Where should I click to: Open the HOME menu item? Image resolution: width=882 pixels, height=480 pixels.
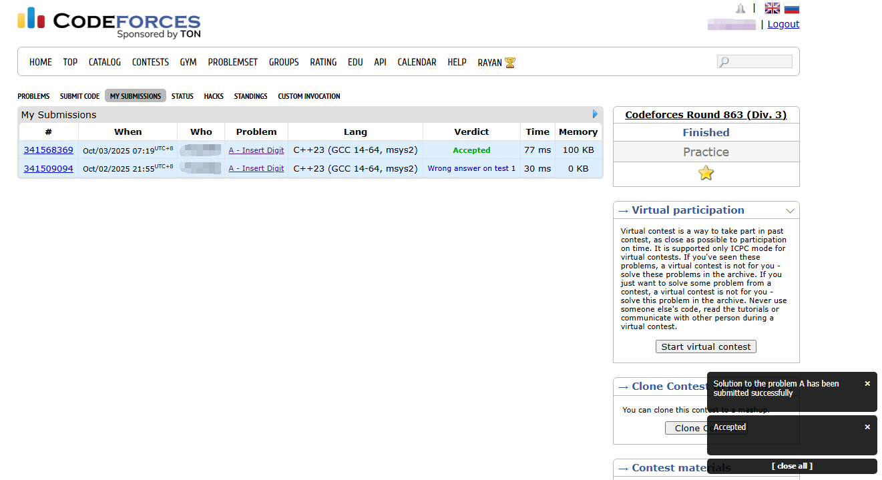pos(41,62)
